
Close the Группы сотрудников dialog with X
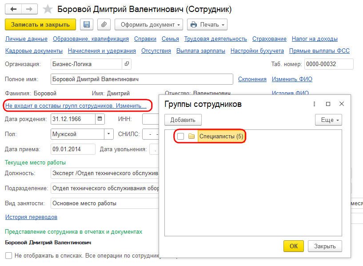tap(342, 104)
